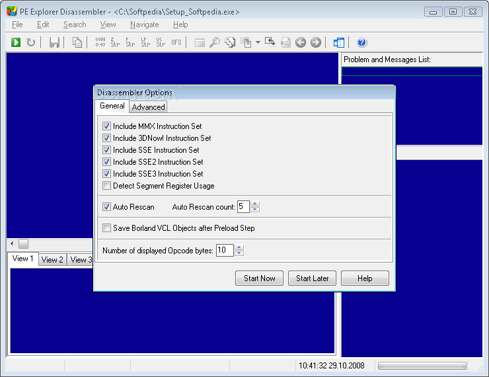The image size is (489, 377).
Task: Click the Auto Rescan count field
Action: click(243, 206)
